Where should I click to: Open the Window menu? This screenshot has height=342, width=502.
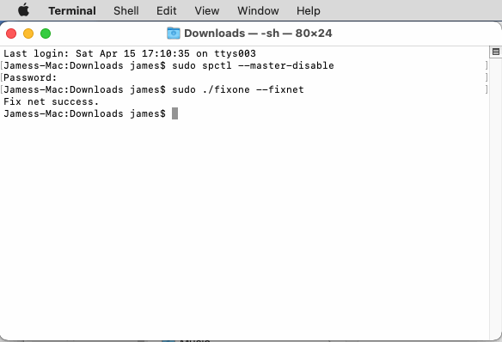pyautogui.click(x=258, y=11)
